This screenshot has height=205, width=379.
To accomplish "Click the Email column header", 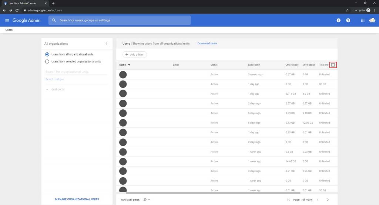I will [x=176, y=65].
